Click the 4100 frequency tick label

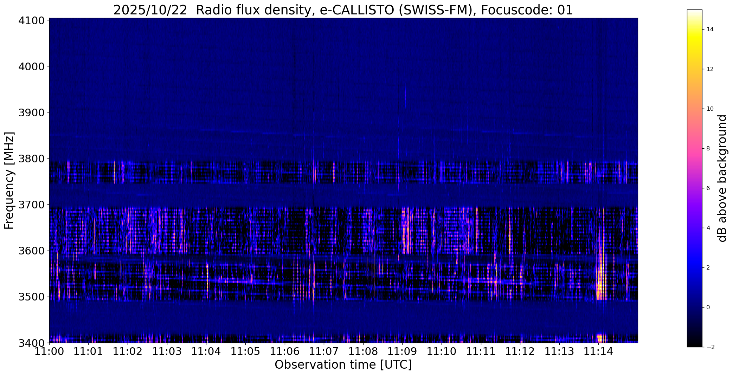(32, 20)
